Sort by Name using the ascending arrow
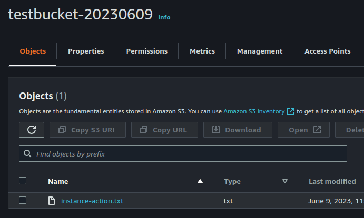The height and width of the screenshot is (218, 364). pyautogui.click(x=200, y=181)
